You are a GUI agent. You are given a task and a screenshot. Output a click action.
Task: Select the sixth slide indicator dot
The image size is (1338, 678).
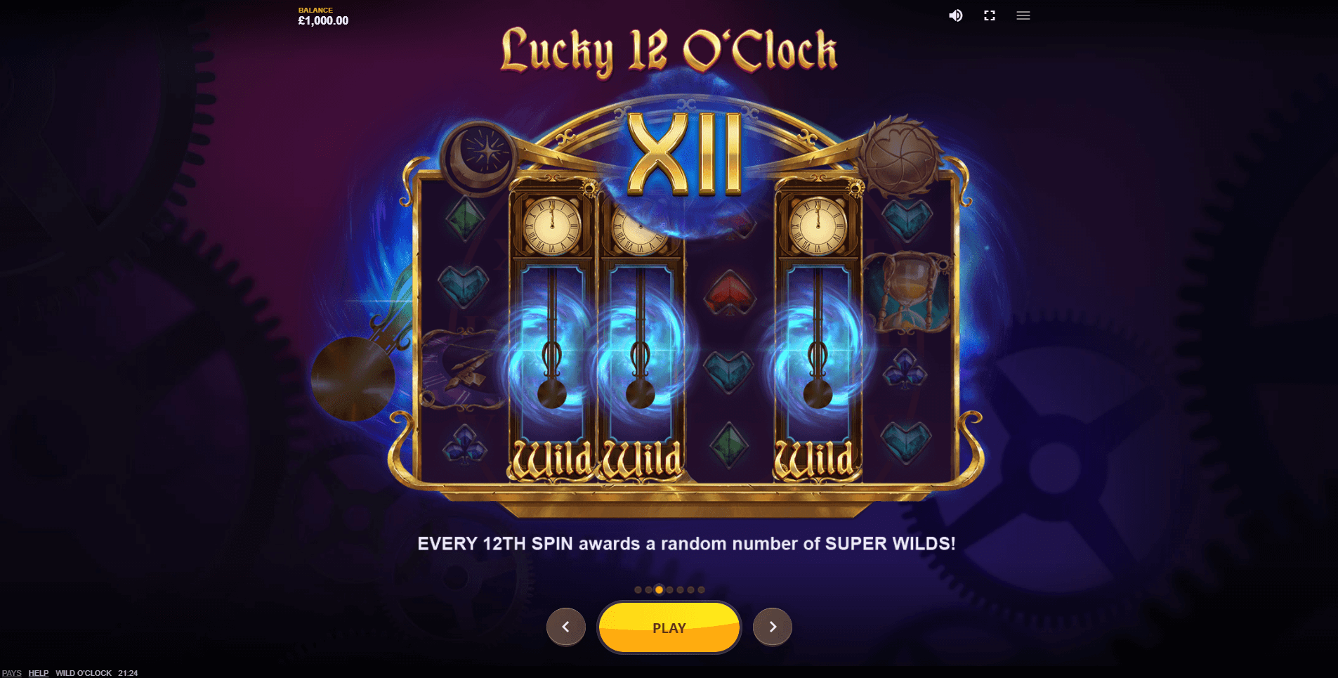pyautogui.click(x=690, y=590)
